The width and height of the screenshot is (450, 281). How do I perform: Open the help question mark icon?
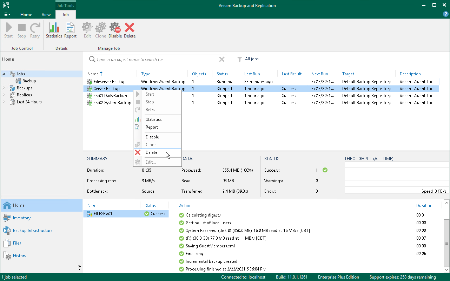(445, 14)
